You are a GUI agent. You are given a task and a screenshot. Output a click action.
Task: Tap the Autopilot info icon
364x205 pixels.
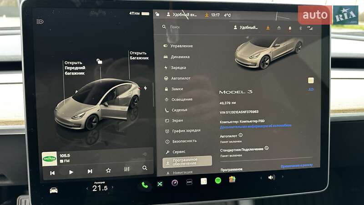coord(241,135)
